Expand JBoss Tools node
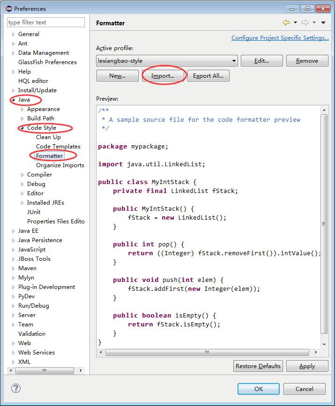This screenshot has width=335, height=406. pos(13,259)
